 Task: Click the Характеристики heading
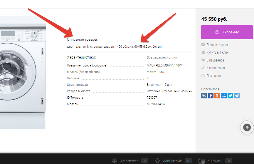point(81,57)
